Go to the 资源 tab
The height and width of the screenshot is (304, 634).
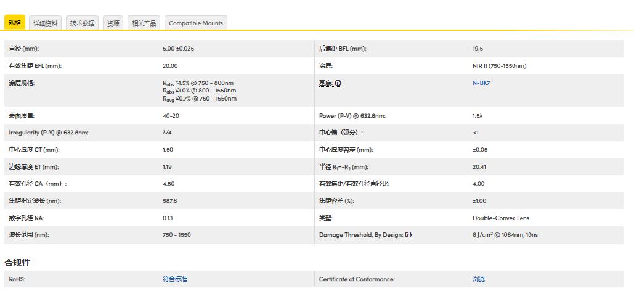(113, 23)
